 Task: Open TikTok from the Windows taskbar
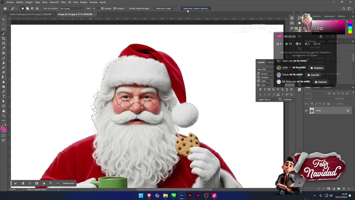pyautogui.click(x=214, y=196)
